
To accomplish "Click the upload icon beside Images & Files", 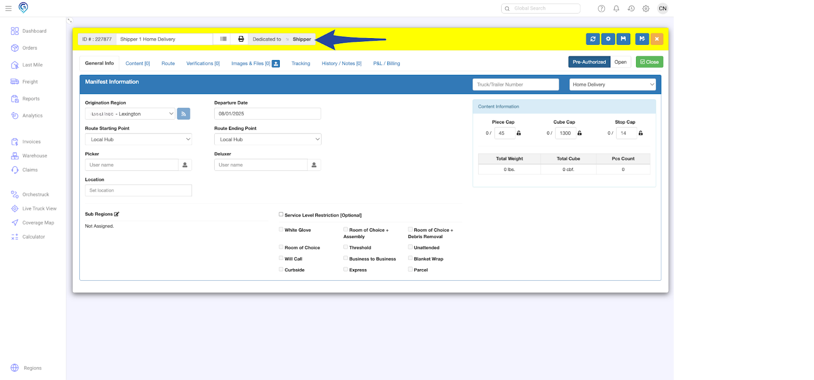I will [x=276, y=64].
